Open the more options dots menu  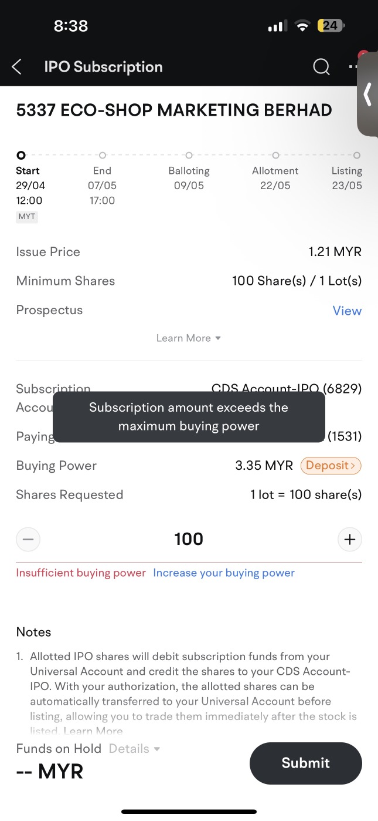point(353,67)
